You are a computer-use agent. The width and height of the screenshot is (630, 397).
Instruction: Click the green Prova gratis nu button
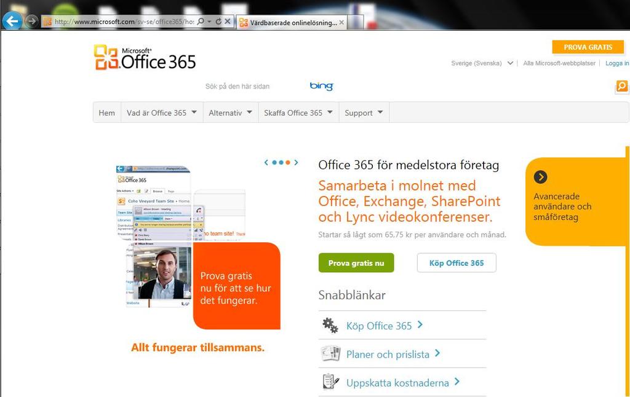(356, 263)
